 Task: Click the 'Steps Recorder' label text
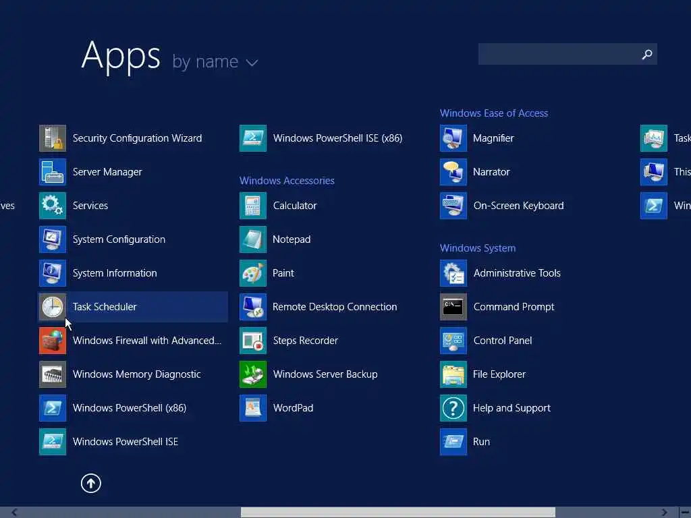(x=306, y=341)
